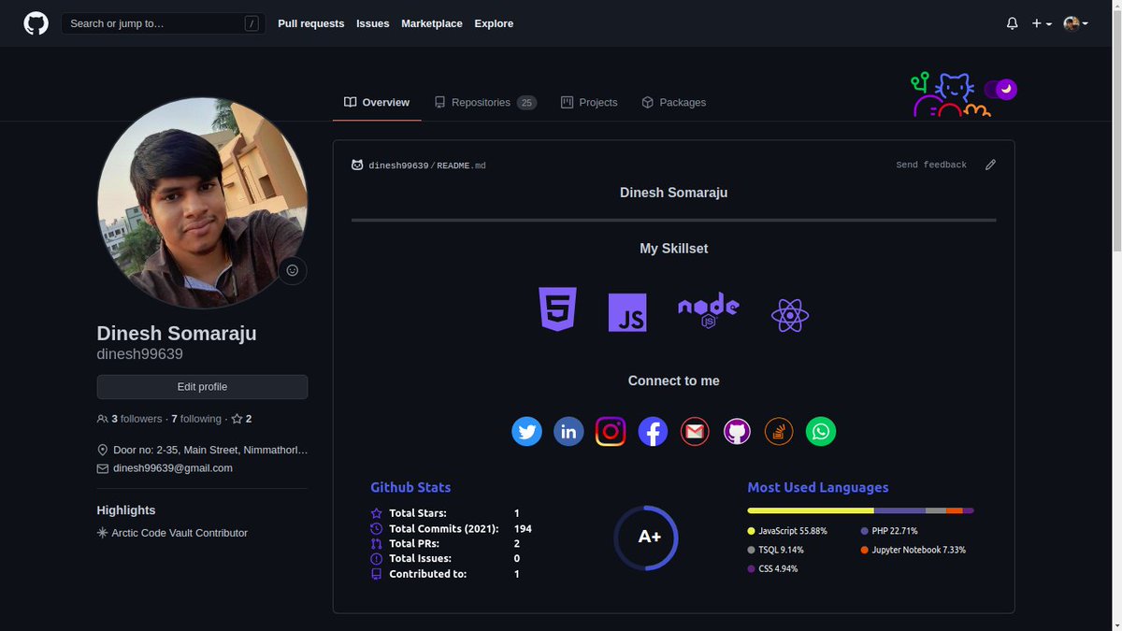Set status with the smiley icon
This screenshot has width=1122, height=631.
[292, 270]
